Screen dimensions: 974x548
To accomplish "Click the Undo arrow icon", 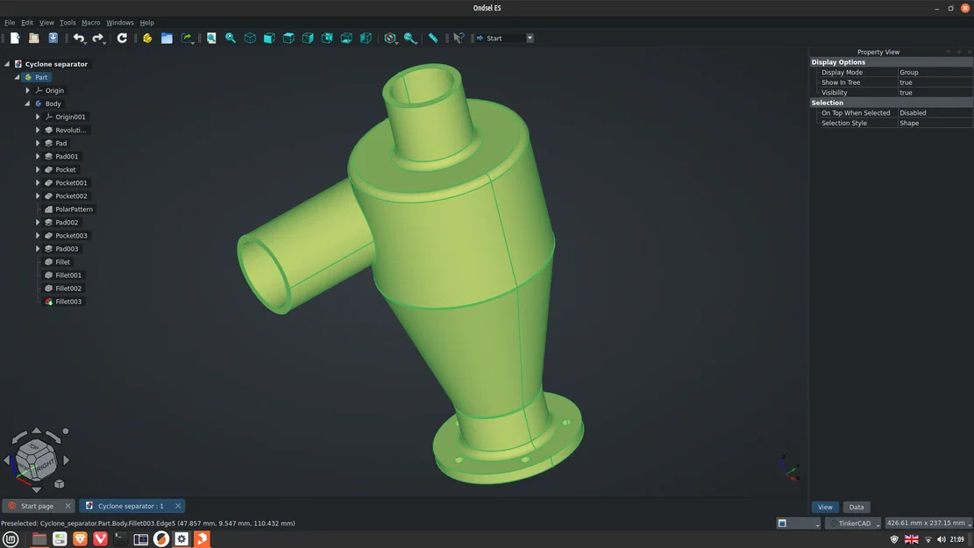I will 80,38.
